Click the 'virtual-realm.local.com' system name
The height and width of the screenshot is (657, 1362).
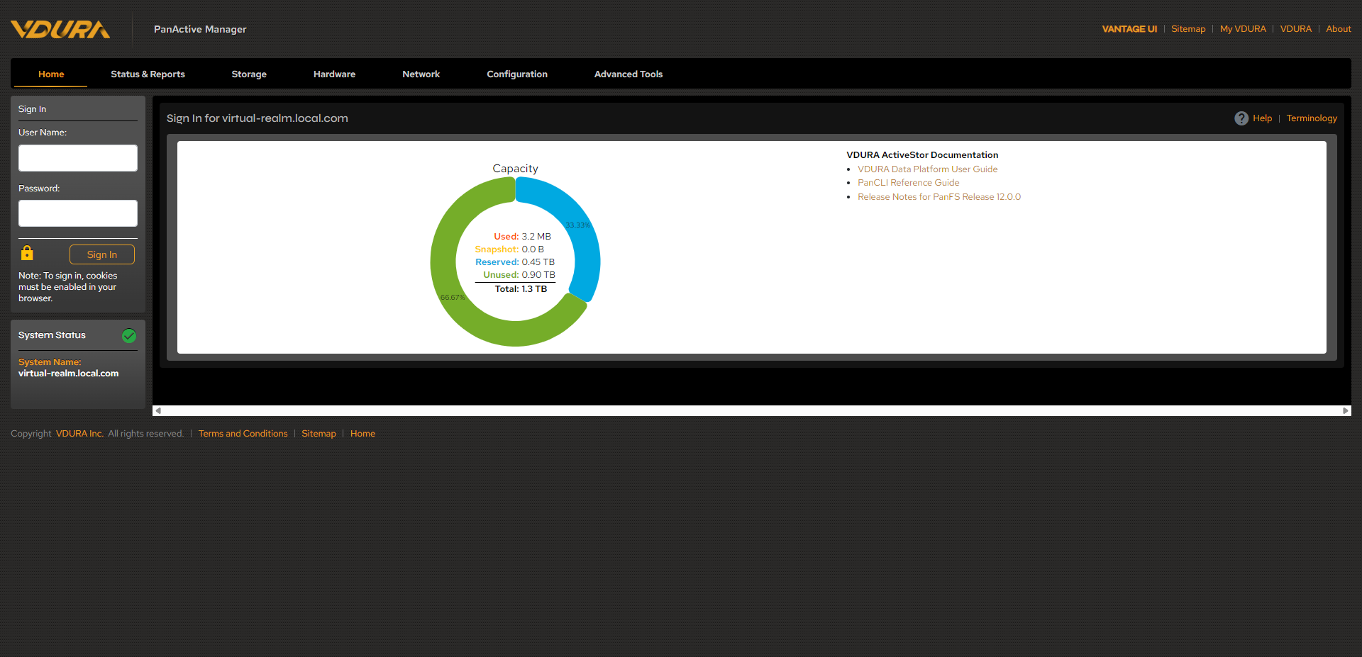[68, 374]
